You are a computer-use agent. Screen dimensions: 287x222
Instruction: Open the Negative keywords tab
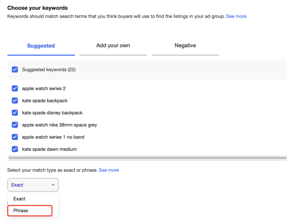(185, 46)
